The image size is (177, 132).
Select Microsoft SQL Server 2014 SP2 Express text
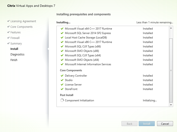88,33
